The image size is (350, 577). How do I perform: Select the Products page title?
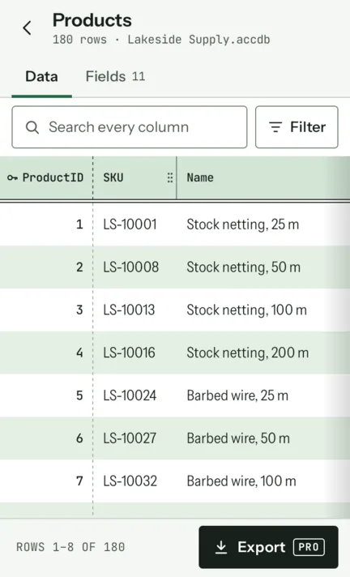coord(92,20)
